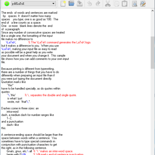
Task: Open an existing file via folder icon
Action: coord(71,4)
